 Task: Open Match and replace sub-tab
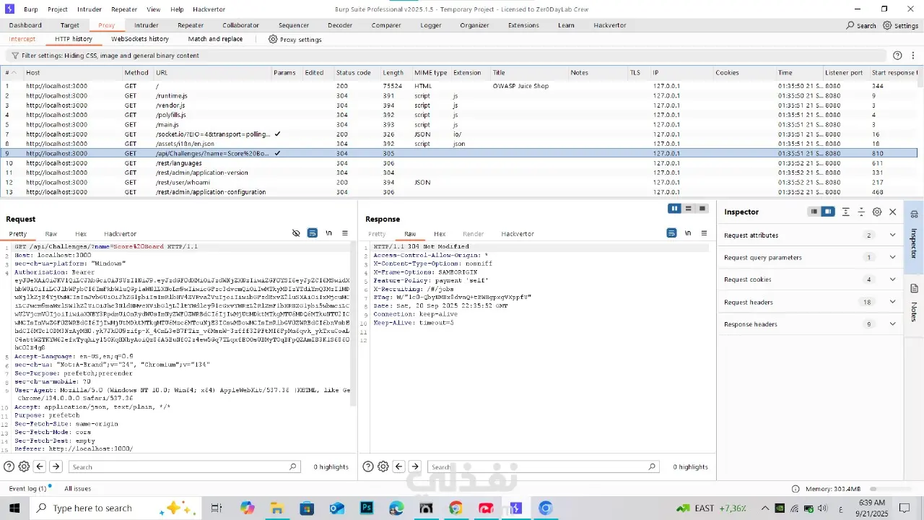pos(215,39)
